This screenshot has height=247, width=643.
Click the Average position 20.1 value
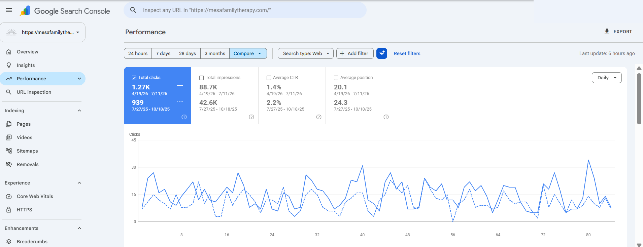click(340, 87)
